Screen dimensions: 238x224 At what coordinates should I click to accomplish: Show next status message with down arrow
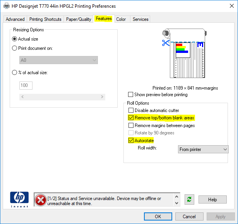tap(177, 203)
